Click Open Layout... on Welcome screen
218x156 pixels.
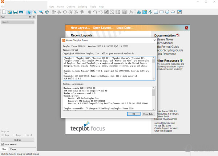tap(103, 28)
